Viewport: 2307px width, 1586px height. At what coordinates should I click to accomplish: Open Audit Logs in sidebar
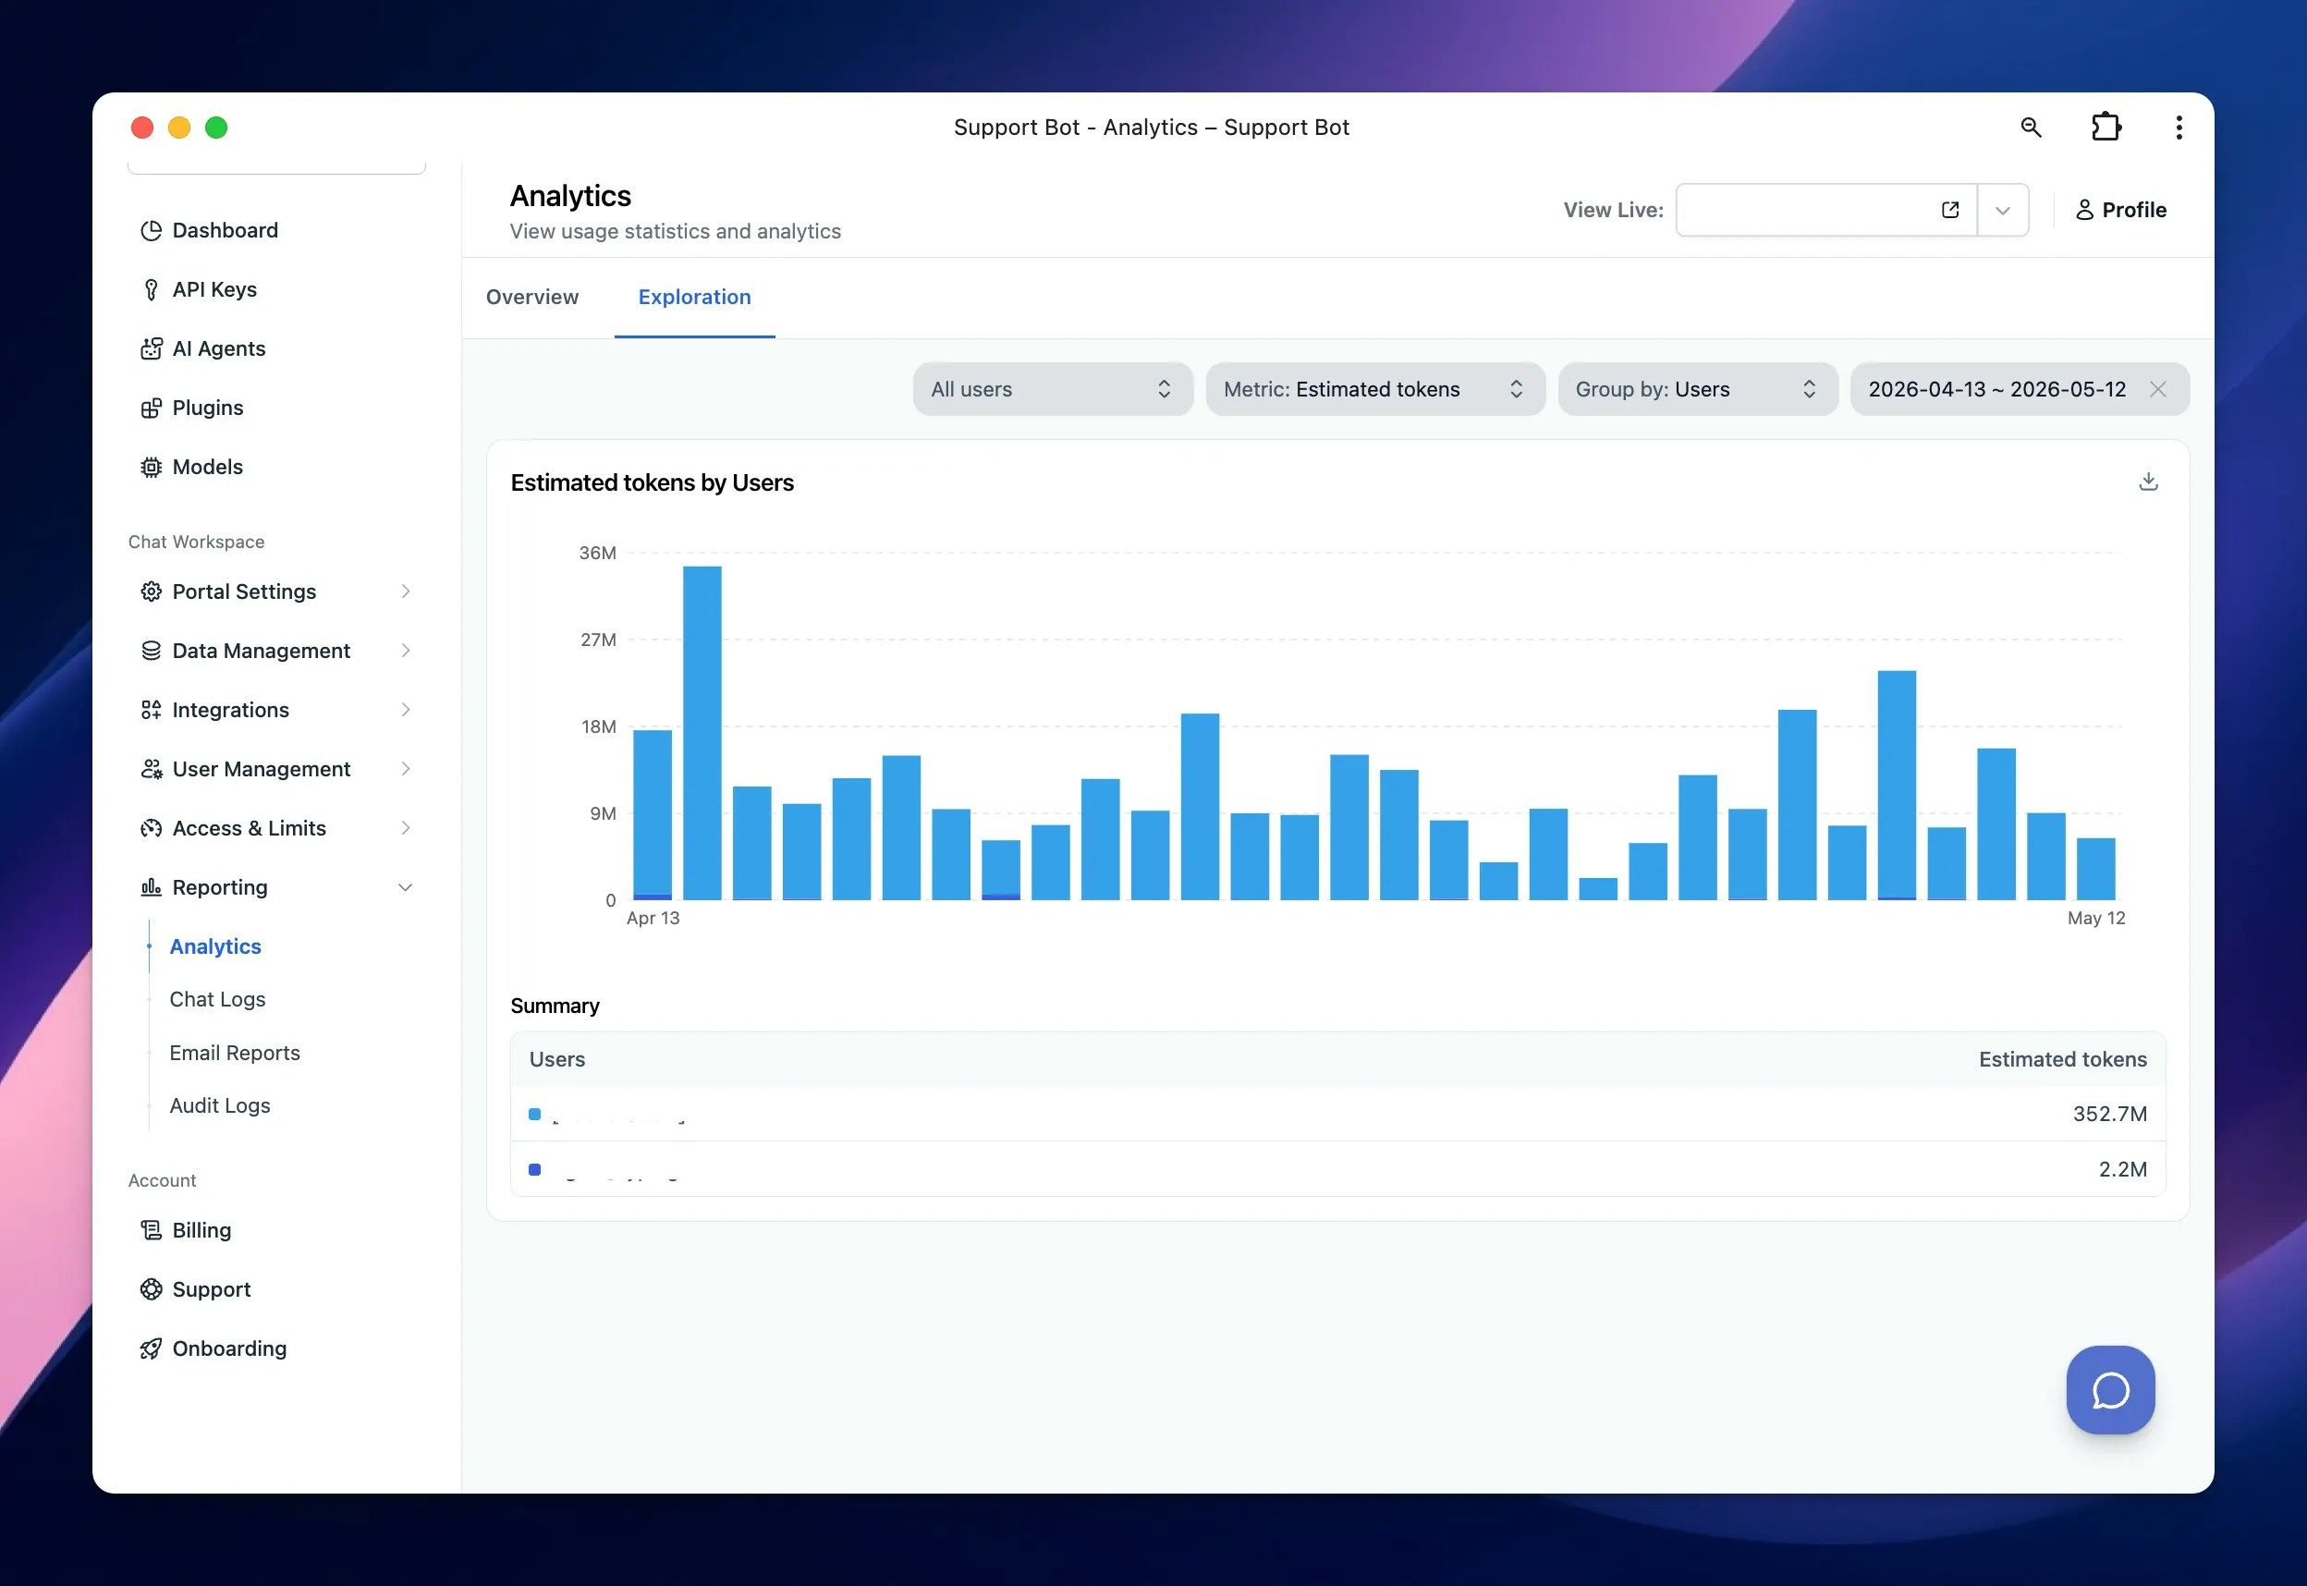pyautogui.click(x=220, y=1106)
